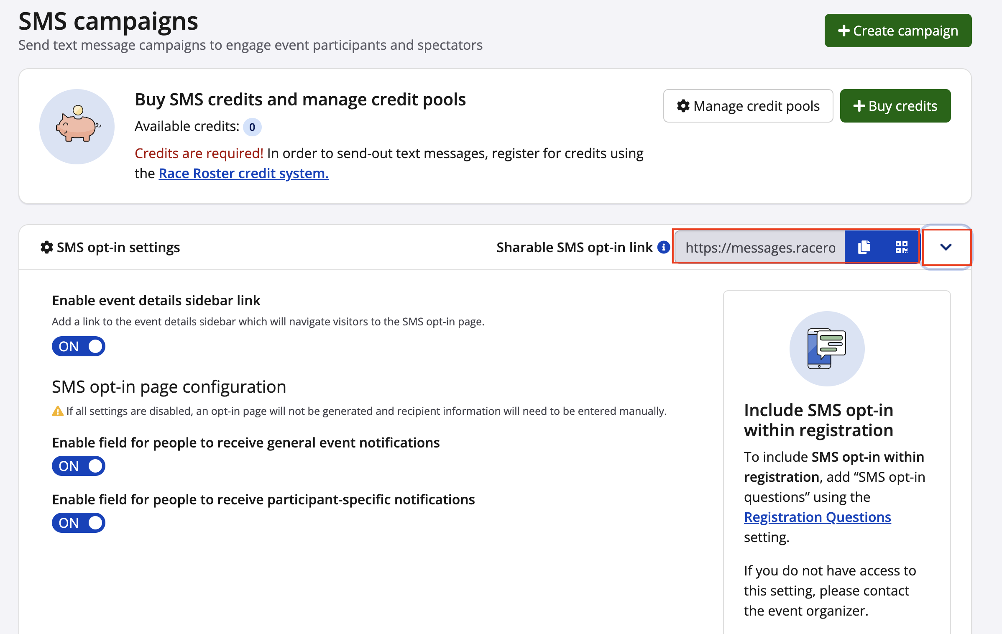Image resolution: width=1002 pixels, height=634 pixels.
Task: Click the SMS opt-in settings header
Action: point(118,248)
